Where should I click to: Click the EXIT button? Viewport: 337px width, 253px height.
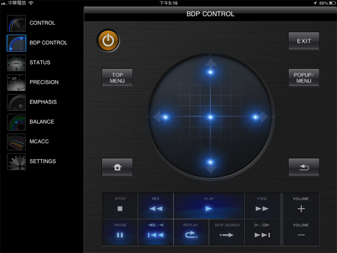304,41
